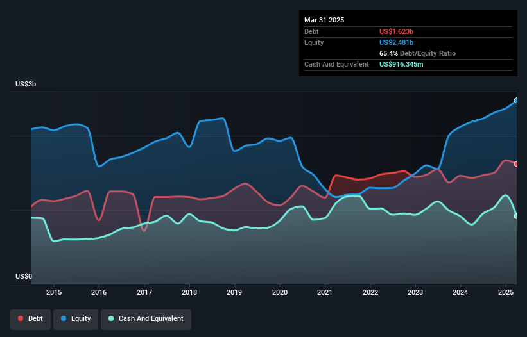Select the 2024 axis label

click(x=460, y=292)
